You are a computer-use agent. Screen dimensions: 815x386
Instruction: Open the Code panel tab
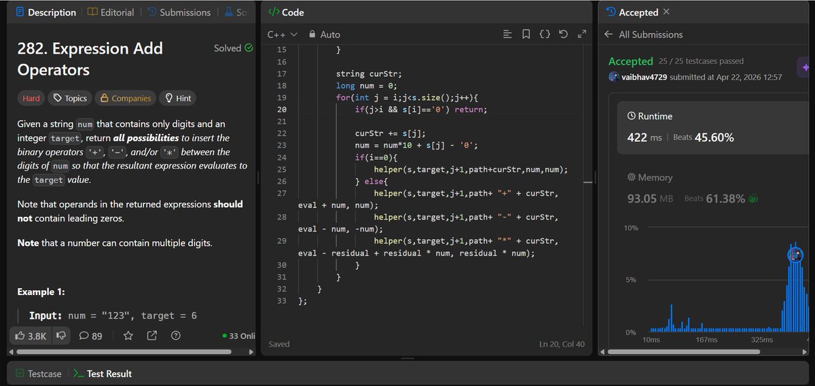(286, 12)
